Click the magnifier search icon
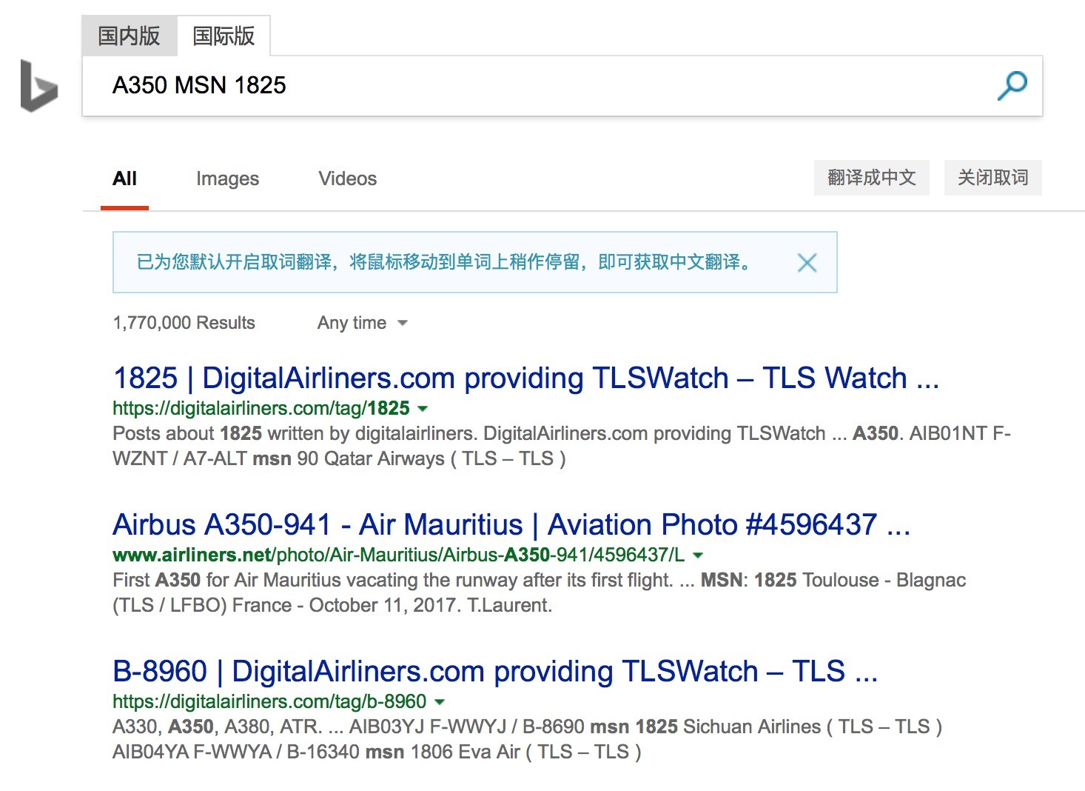The height and width of the screenshot is (791, 1085). click(x=1012, y=85)
